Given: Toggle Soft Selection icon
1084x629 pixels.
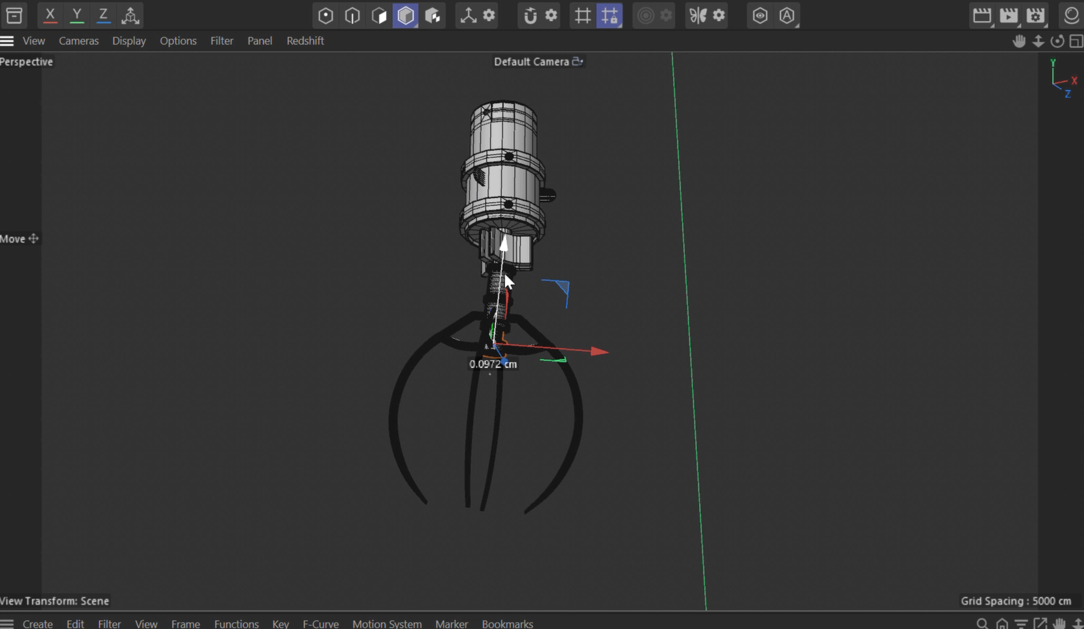Looking at the screenshot, I should 646,16.
